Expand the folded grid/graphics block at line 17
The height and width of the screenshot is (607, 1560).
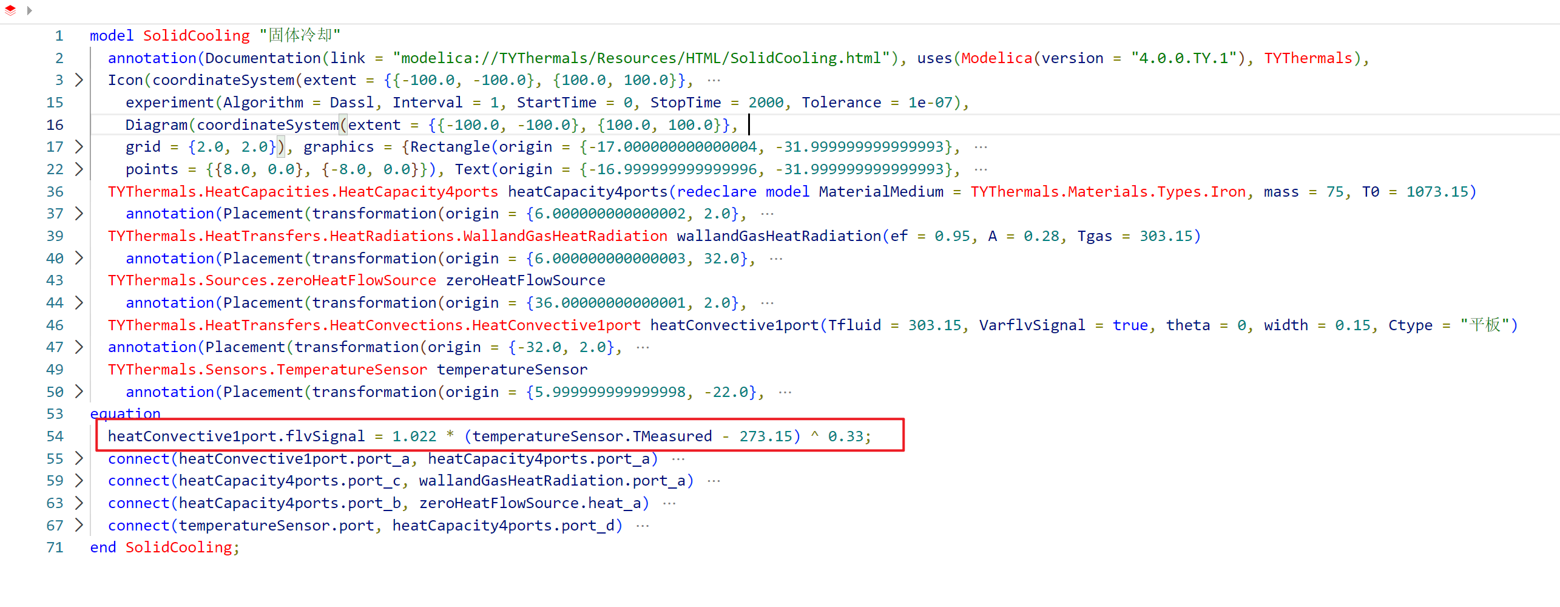(79, 146)
